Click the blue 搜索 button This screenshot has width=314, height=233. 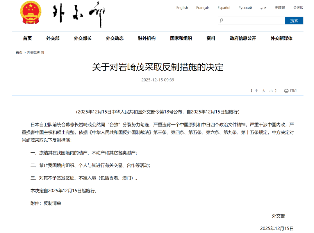click(294, 20)
